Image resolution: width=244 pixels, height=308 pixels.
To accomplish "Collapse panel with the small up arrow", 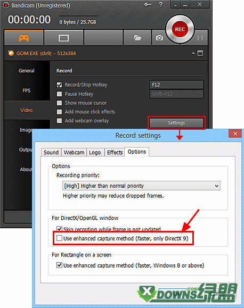I will coord(193,53).
